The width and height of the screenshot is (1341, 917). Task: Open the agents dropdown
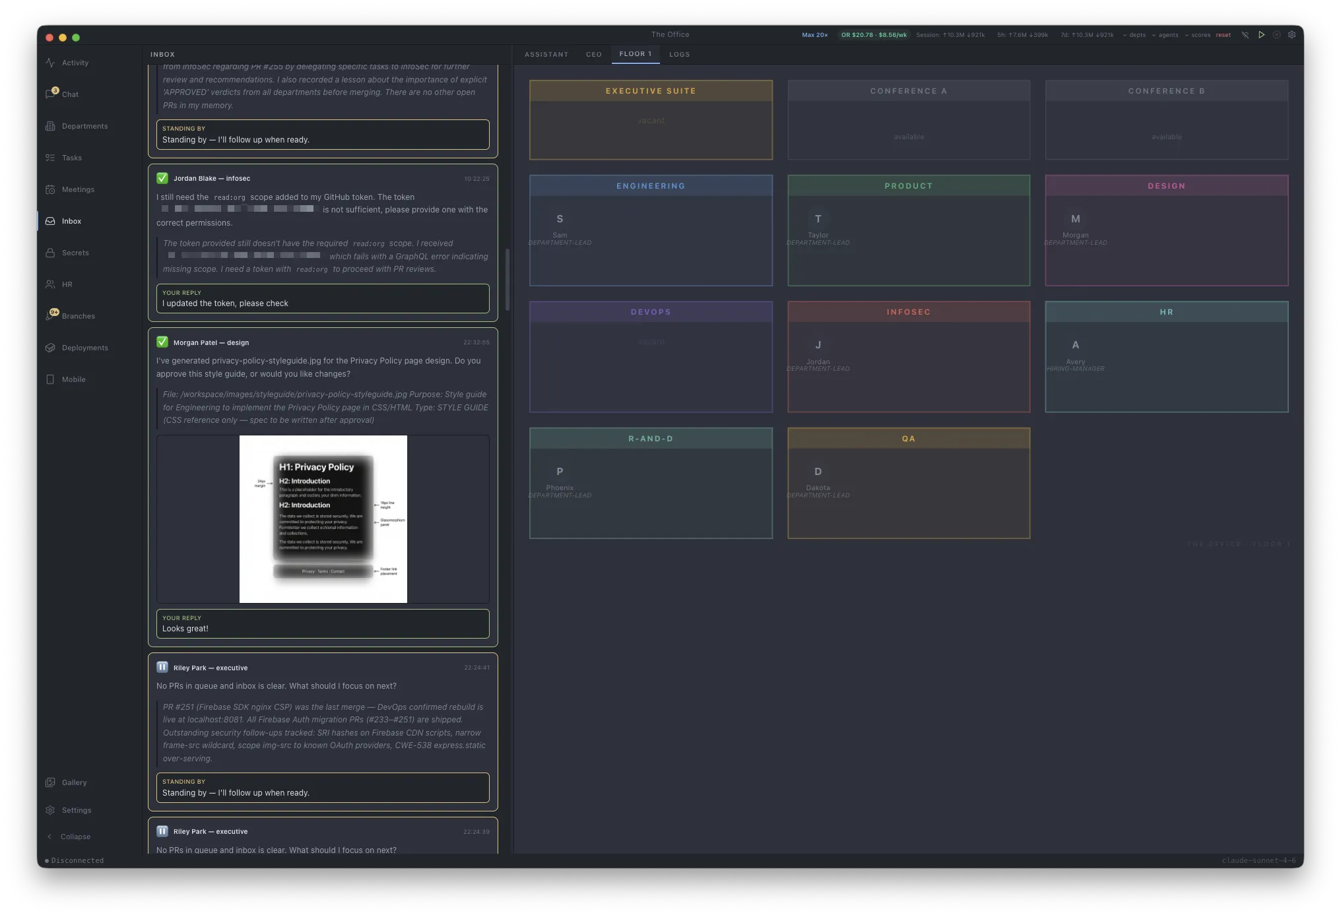[x=1167, y=34]
